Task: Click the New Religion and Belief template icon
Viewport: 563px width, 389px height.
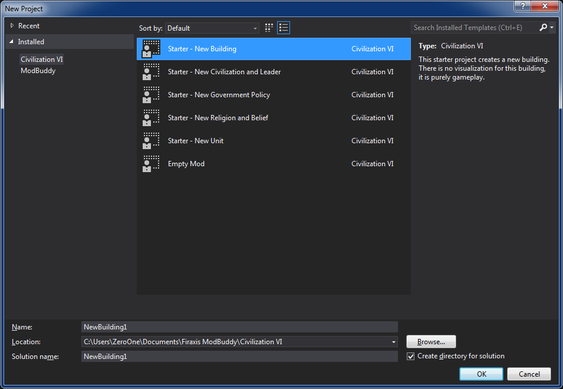Action: pos(151,118)
